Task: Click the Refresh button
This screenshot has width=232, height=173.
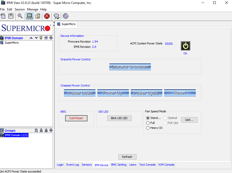Action: 127,157
